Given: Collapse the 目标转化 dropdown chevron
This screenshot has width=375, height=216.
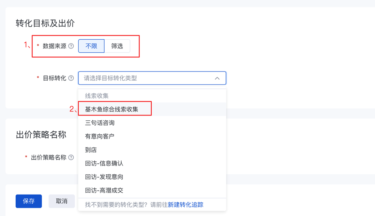Looking at the screenshot, I should (217, 78).
